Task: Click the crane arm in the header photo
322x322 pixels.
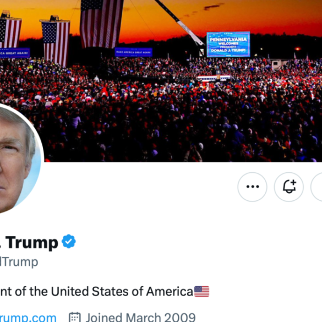Action: 179,22
